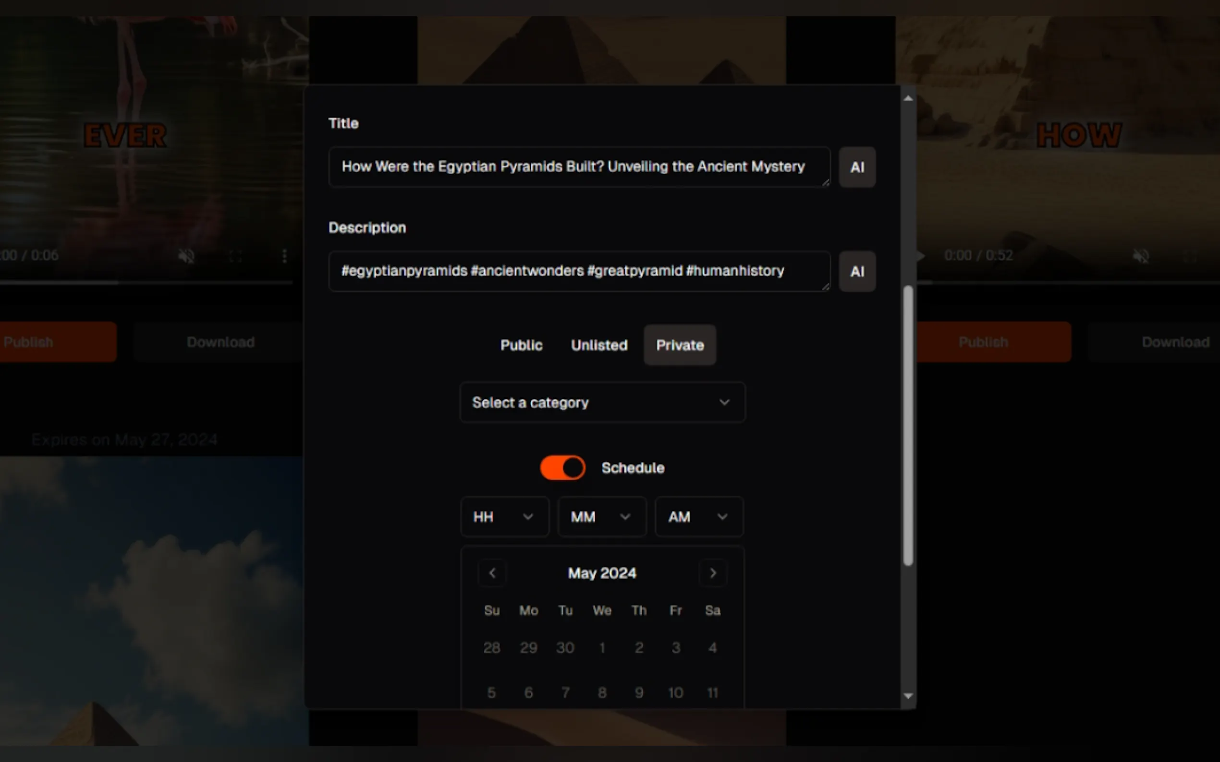Select the Private visibility tab
The height and width of the screenshot is (762, 1220).
point(679,345)
